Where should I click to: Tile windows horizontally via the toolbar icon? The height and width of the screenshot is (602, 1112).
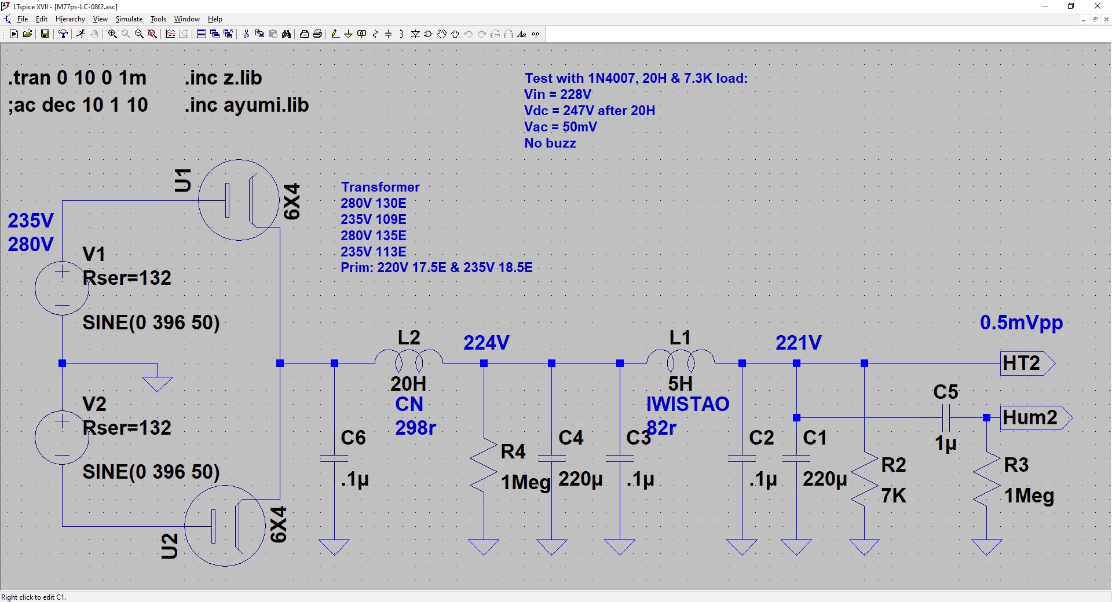[x=202, y=34]
